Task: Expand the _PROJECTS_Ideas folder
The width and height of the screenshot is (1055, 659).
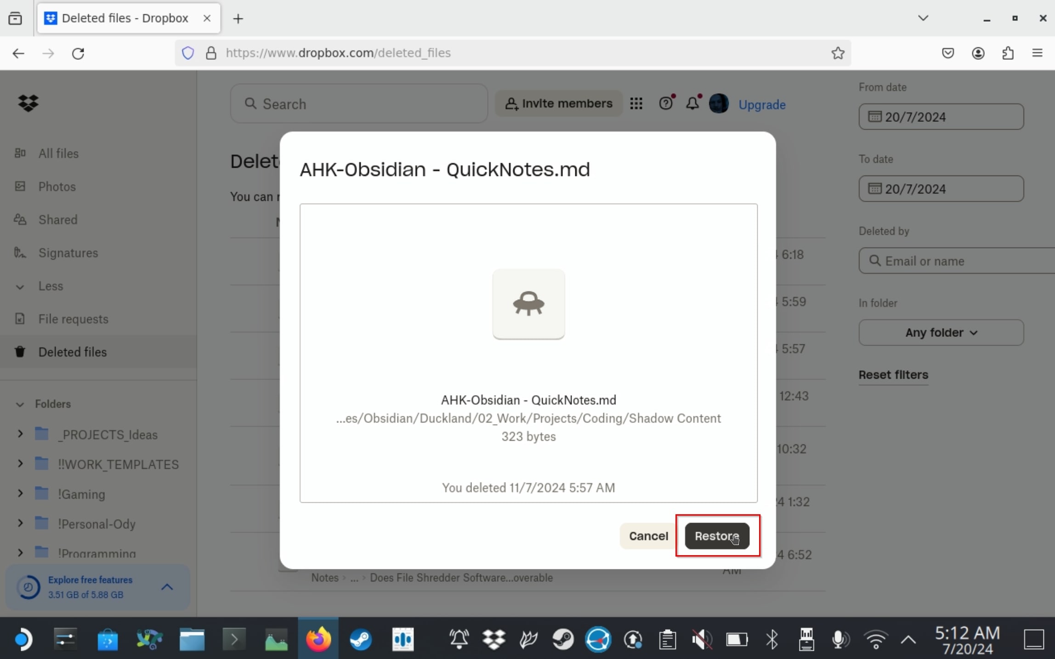Action: point(21,434)
